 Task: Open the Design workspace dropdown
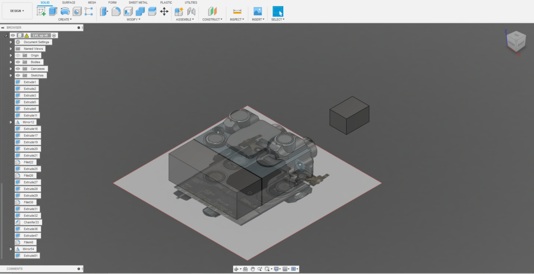click(x=17, y=10)
